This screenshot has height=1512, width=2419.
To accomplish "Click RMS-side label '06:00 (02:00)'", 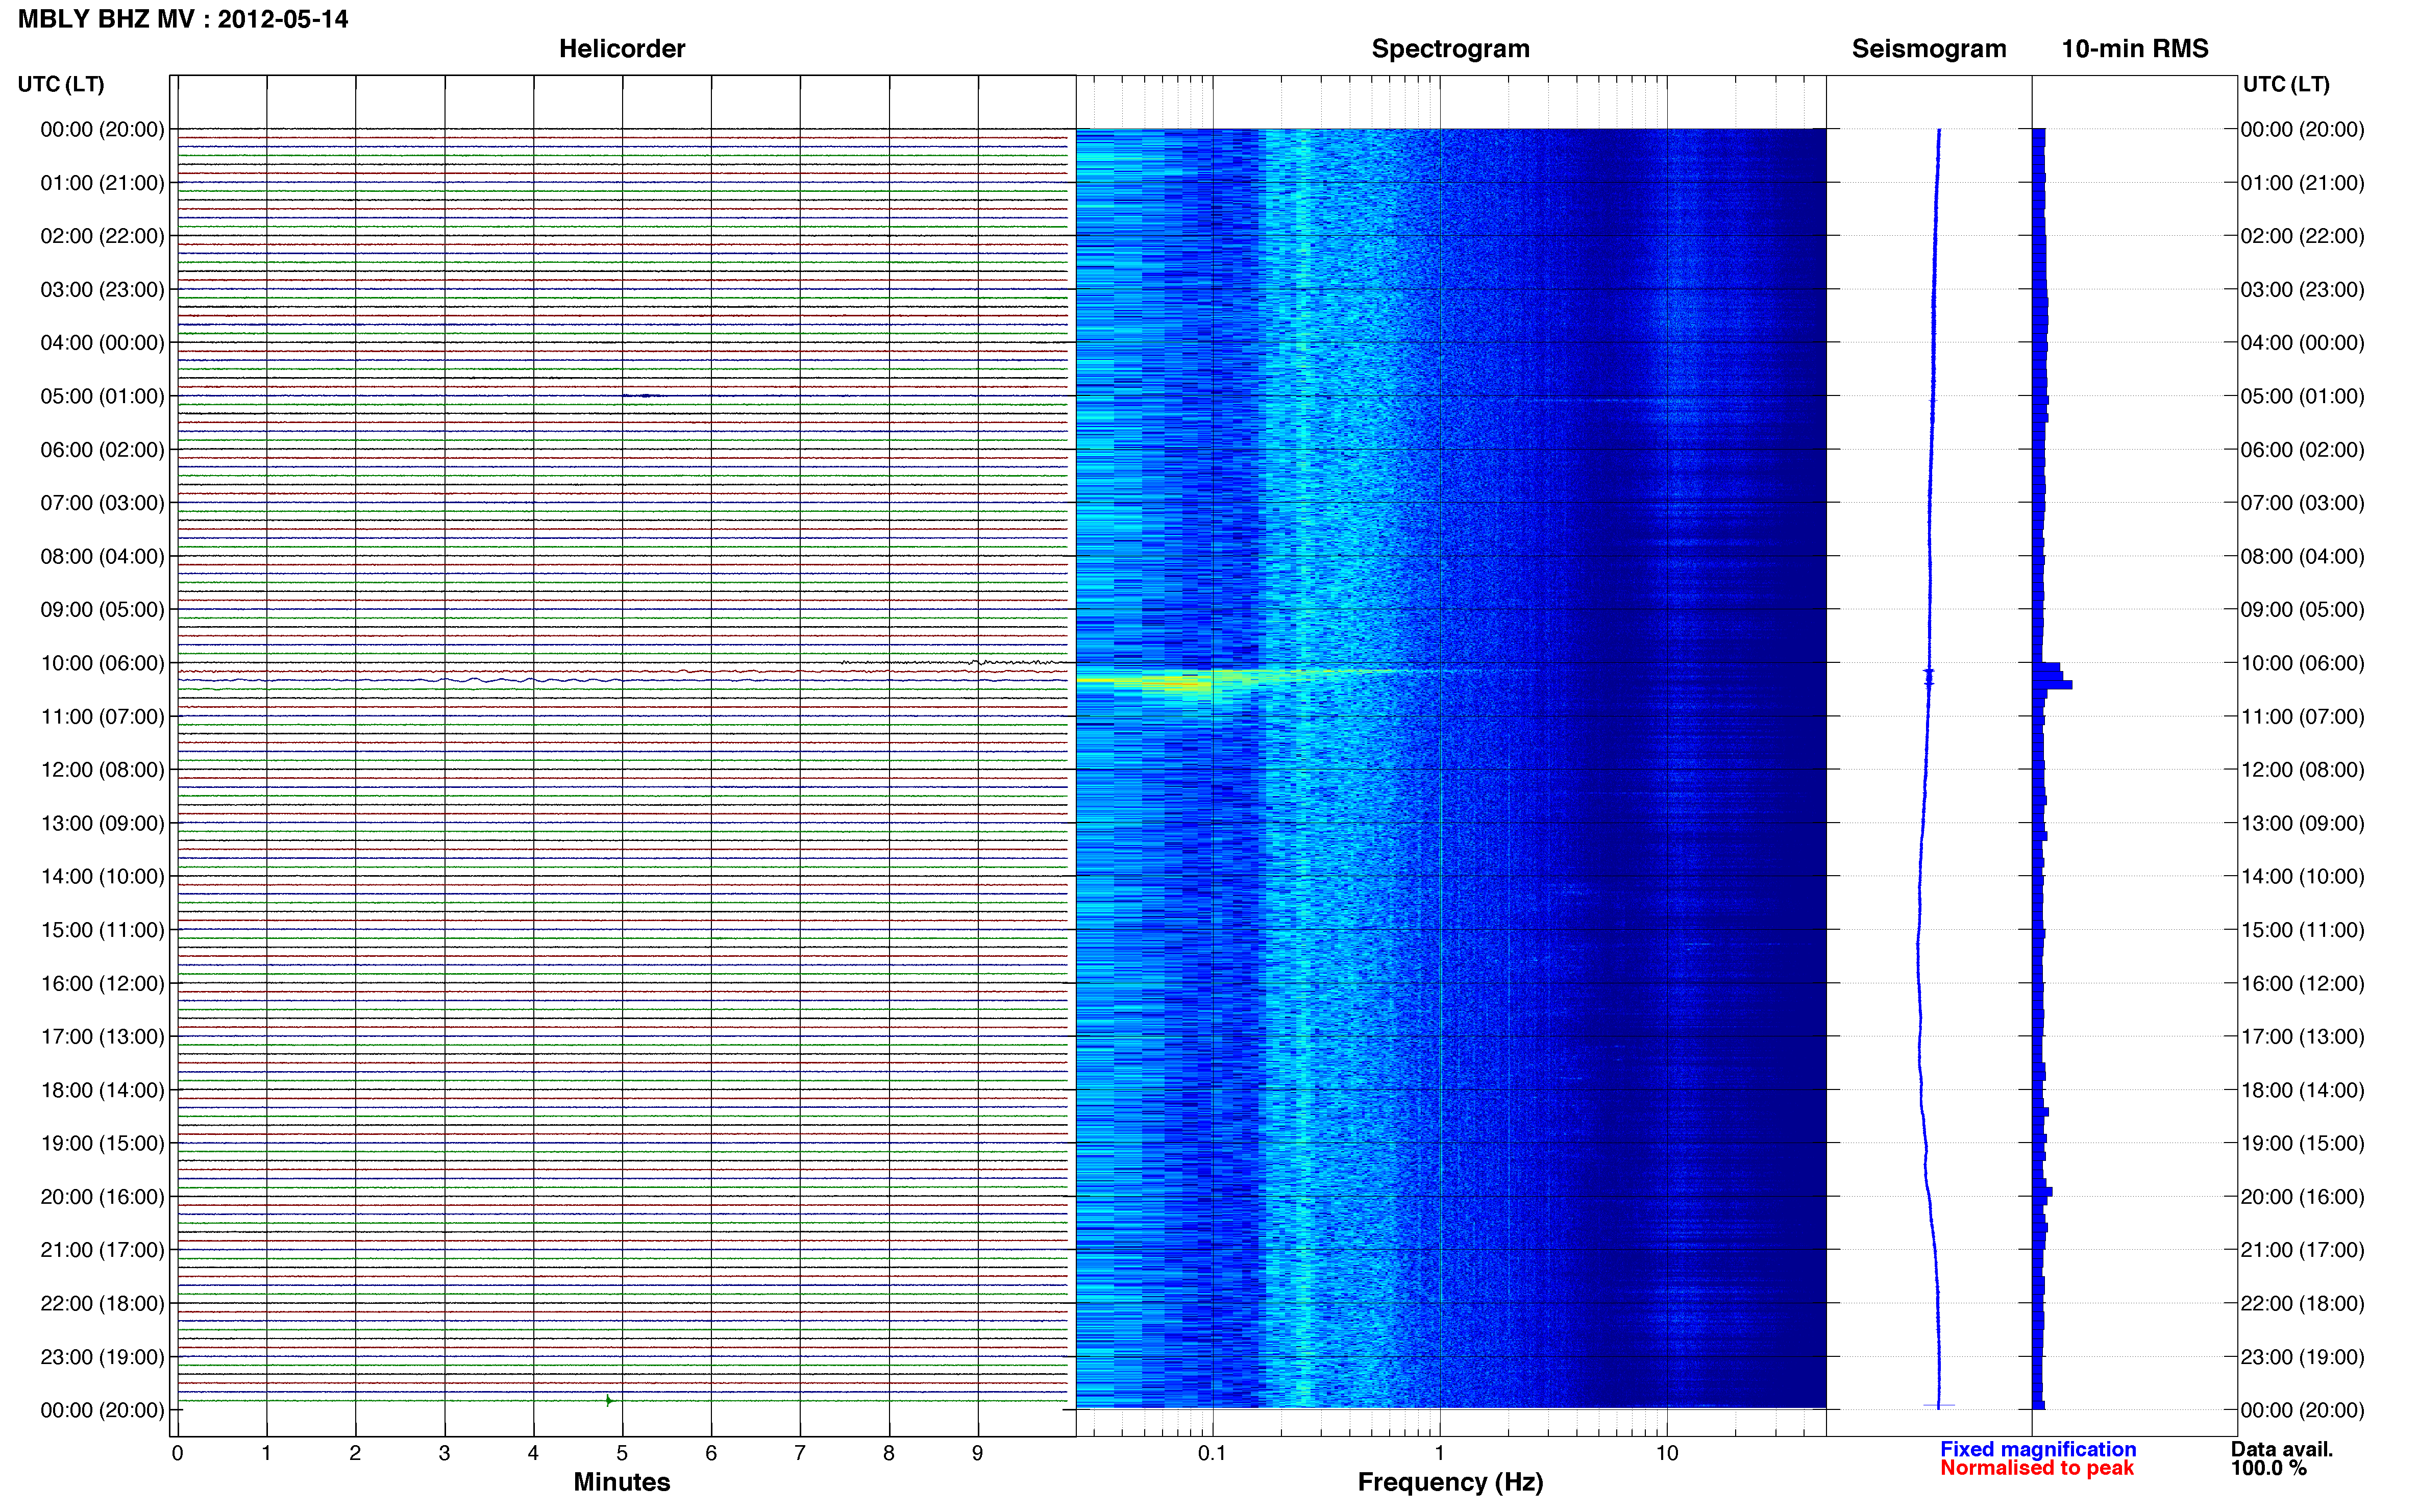I will (x=2303, y=450).
